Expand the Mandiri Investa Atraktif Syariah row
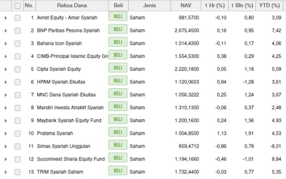286x179 pixels. pos(6,108)
